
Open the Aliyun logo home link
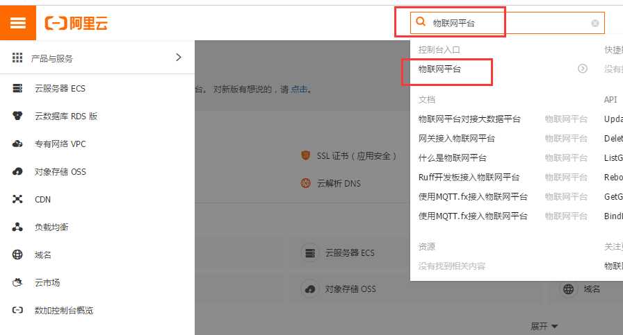tap(76, 23)
